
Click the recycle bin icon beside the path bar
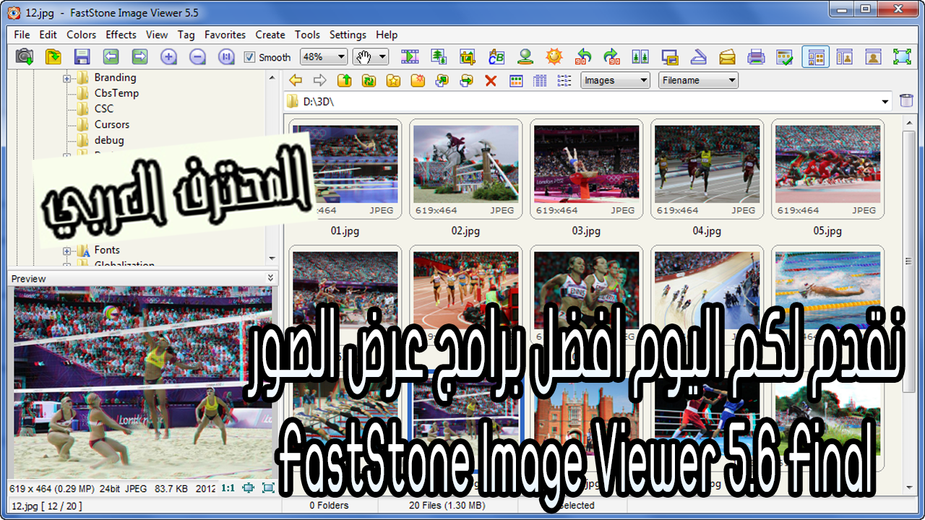click(x=906, y=101)
